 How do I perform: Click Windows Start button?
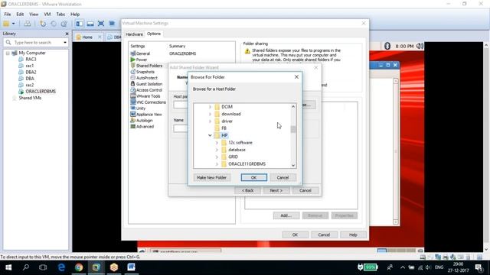pos(8,267)
